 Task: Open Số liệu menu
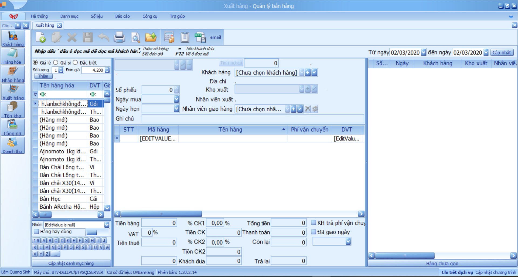[97, 16]
